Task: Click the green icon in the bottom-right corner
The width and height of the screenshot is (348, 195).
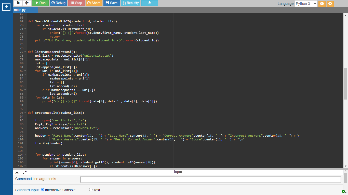Action: [x=343, y=191]
